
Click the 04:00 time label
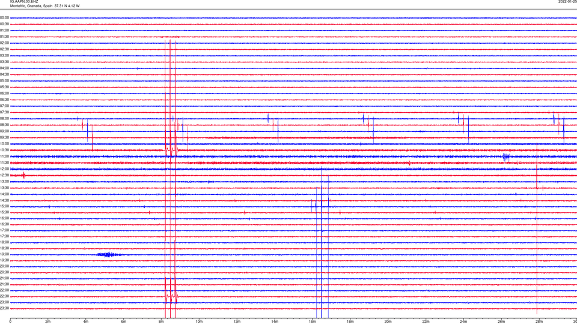[x=4, y=68]
